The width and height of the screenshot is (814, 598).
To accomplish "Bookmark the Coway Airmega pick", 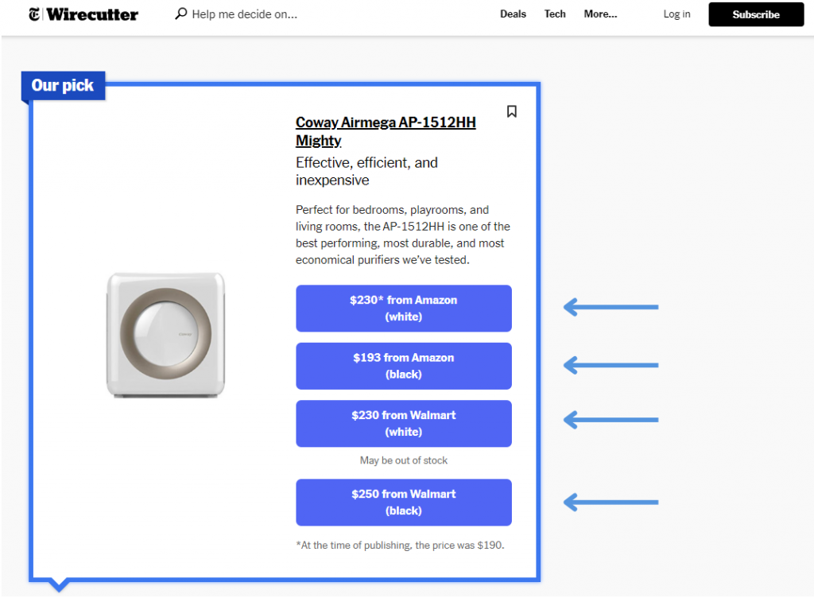I will [512, 111].
